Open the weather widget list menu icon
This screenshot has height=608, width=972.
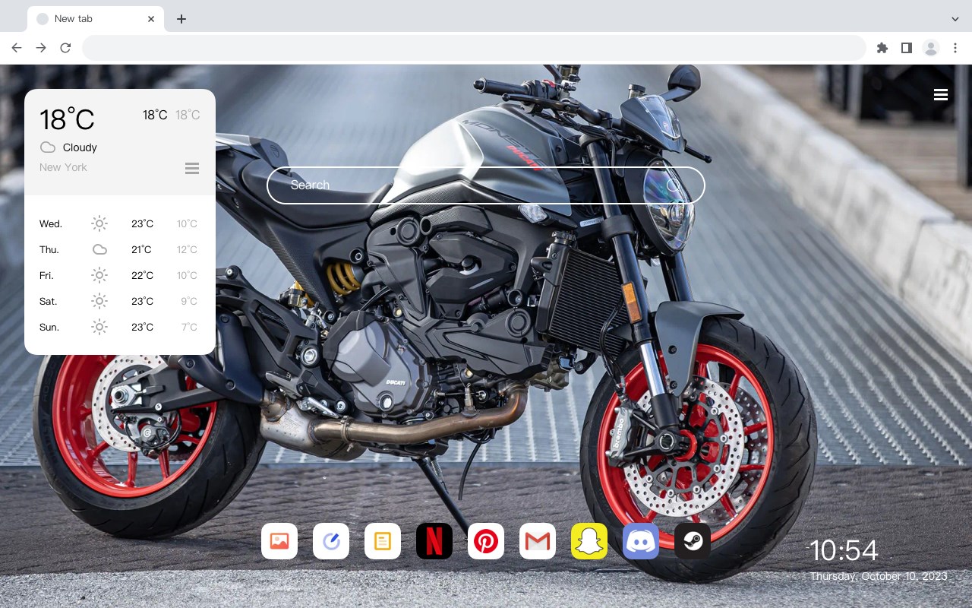192,168
